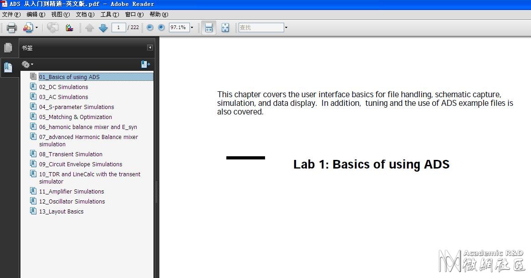Open bookmark options gear menu
The image size is (531, 278).
pyautogui.click(x=27, y=64)
